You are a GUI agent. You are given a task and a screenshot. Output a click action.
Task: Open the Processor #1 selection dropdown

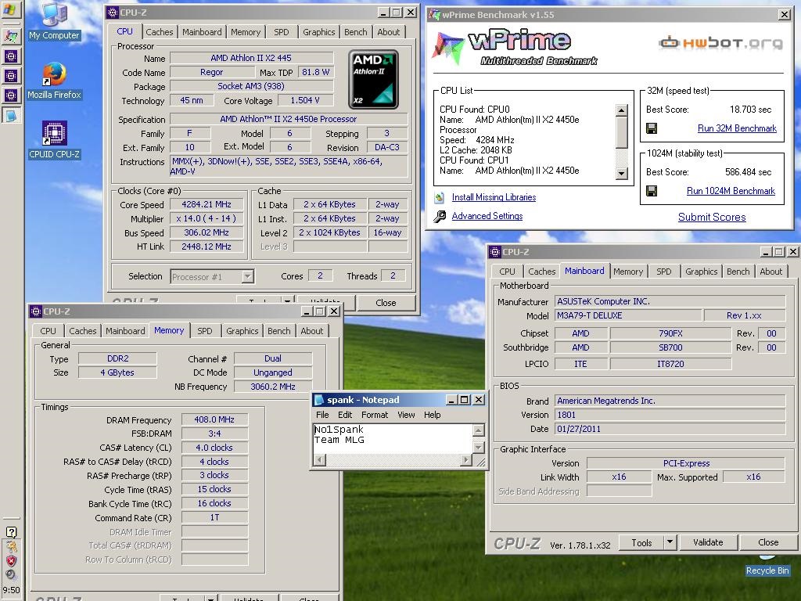click(x=247, y=276)
